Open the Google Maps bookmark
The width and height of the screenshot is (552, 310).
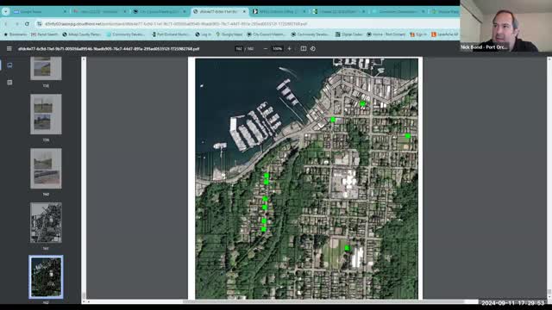point(229,34)
